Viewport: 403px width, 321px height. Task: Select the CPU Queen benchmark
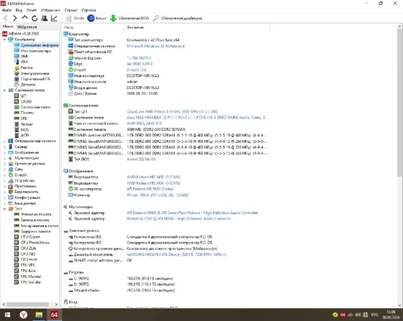pos(27,237)
